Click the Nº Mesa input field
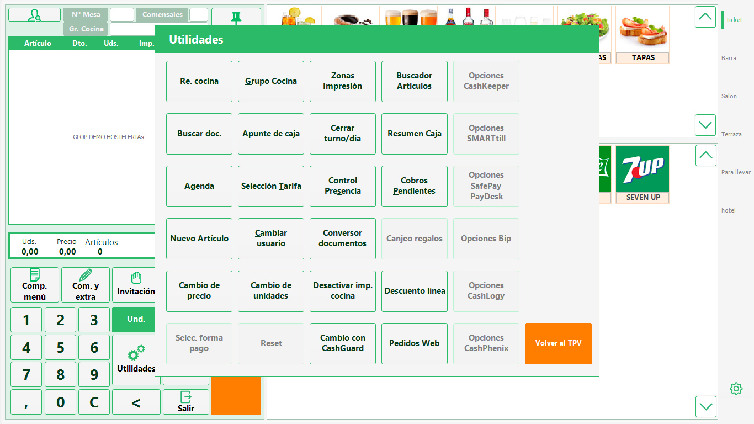Screen dimensions: 754x424 pos(123,14)
